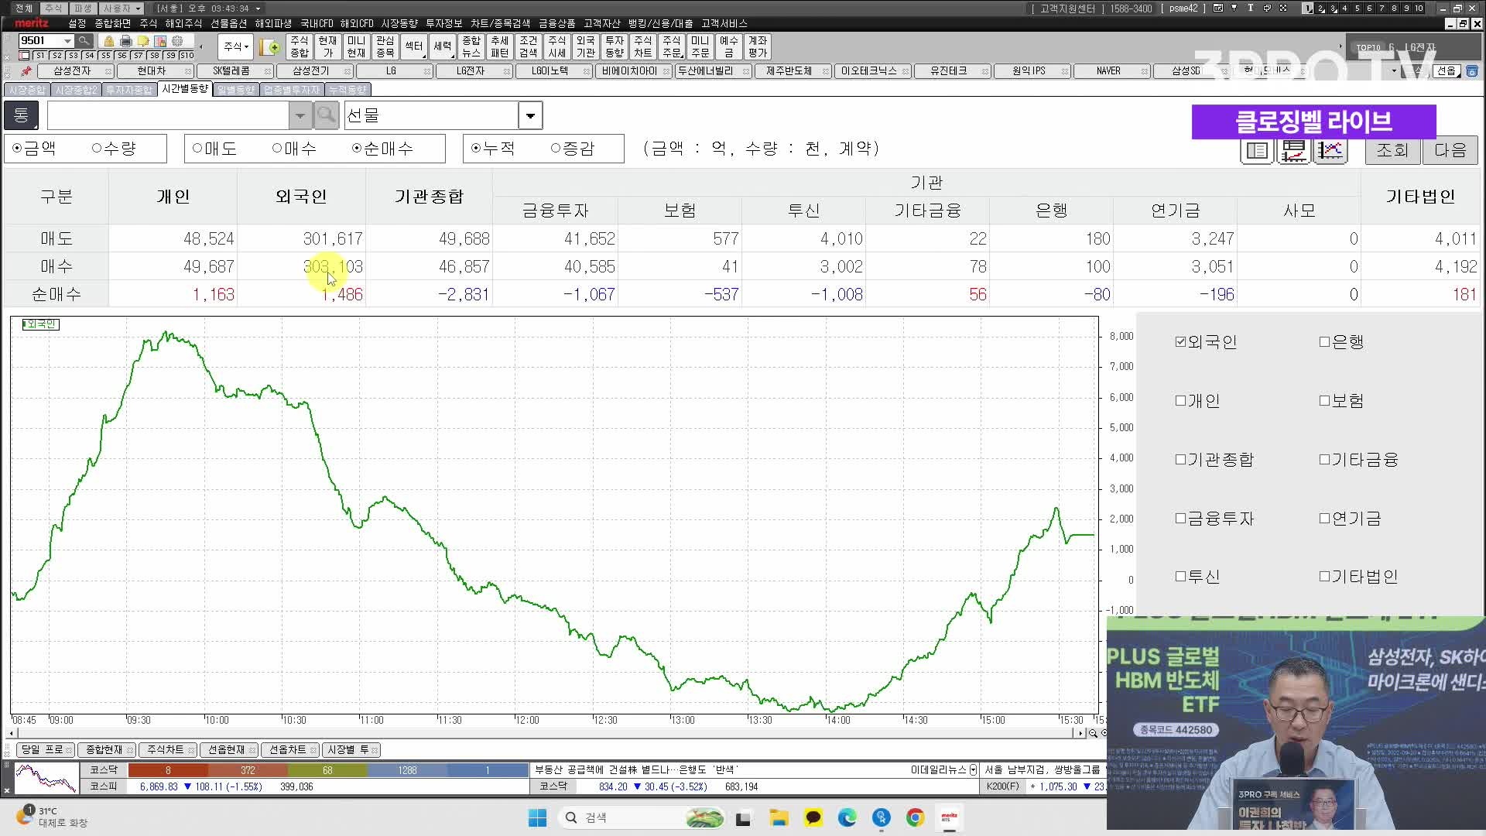Click the add-screen icon with green plus
The height and width of the screenshot is (836, 1486).
click(x=270, y=46)
